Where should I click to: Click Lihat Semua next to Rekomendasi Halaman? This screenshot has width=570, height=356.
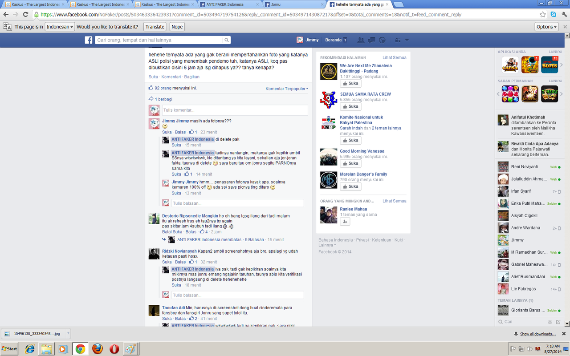pos(395,57)
